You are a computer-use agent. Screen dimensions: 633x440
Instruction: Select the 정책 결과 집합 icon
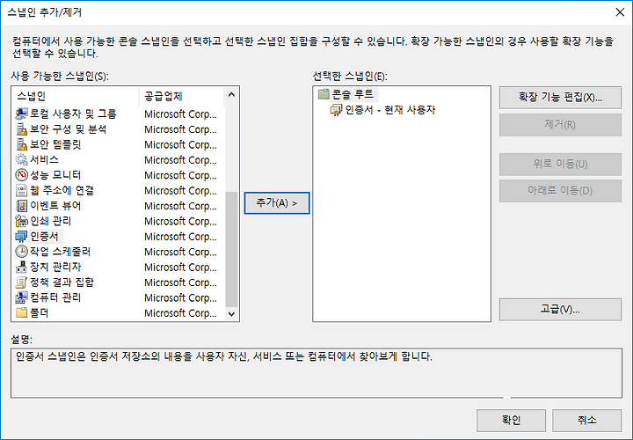click(x=21, y=282)
